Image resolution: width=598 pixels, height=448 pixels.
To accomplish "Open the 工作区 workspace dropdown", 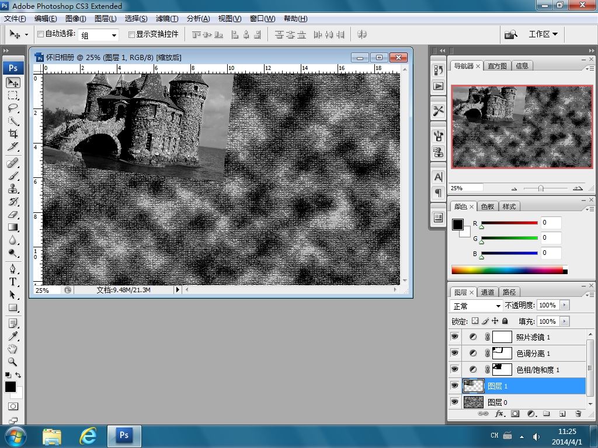I will [x=543, y=34].
